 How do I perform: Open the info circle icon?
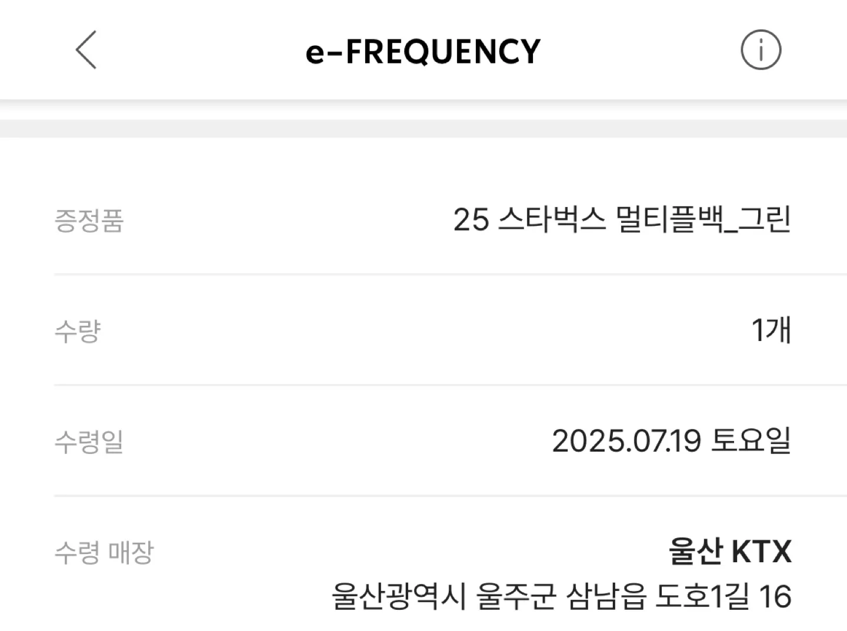[761, 50]
